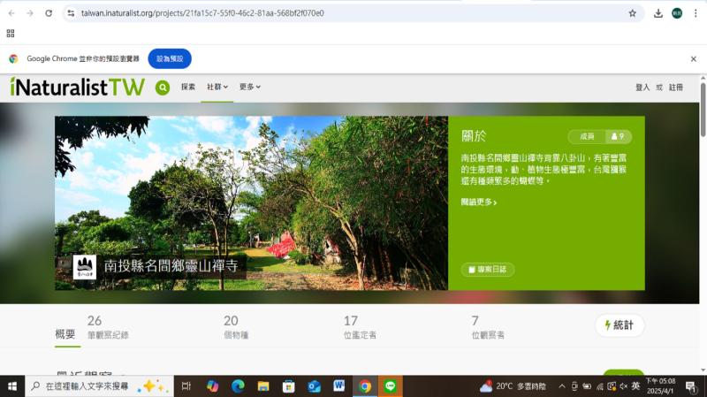Open the green search magnifier icon
Screen dimensions: 707x397
point(163,88)
